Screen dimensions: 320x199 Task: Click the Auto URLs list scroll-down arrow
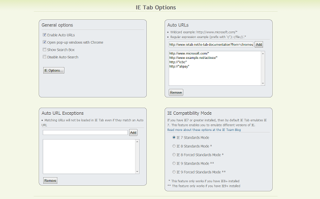(263, 83)
